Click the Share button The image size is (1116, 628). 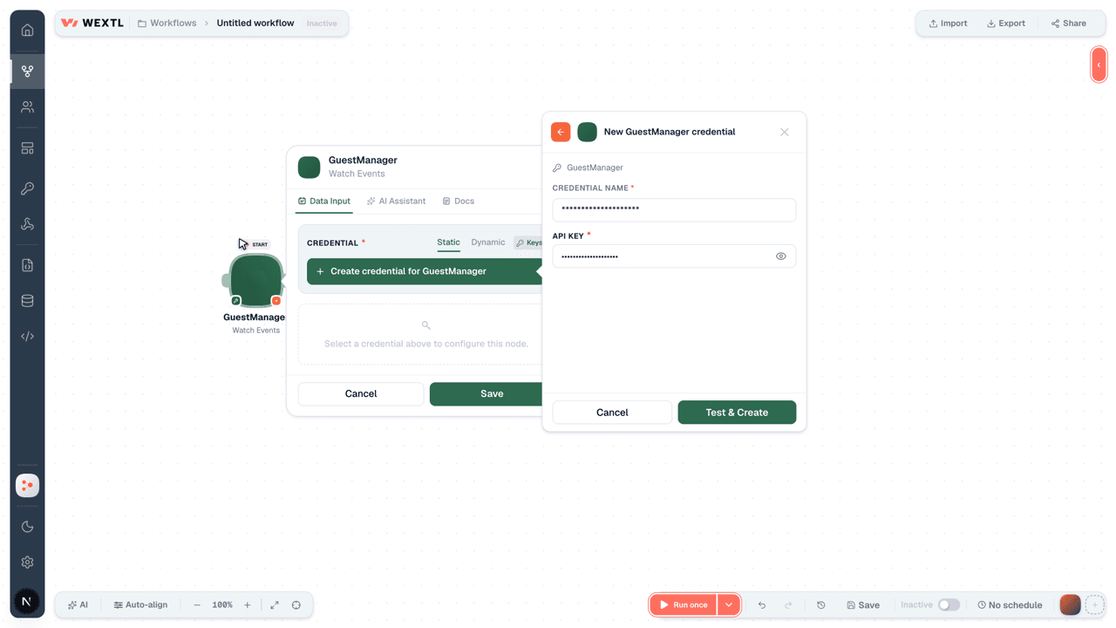click(1069, 24)
